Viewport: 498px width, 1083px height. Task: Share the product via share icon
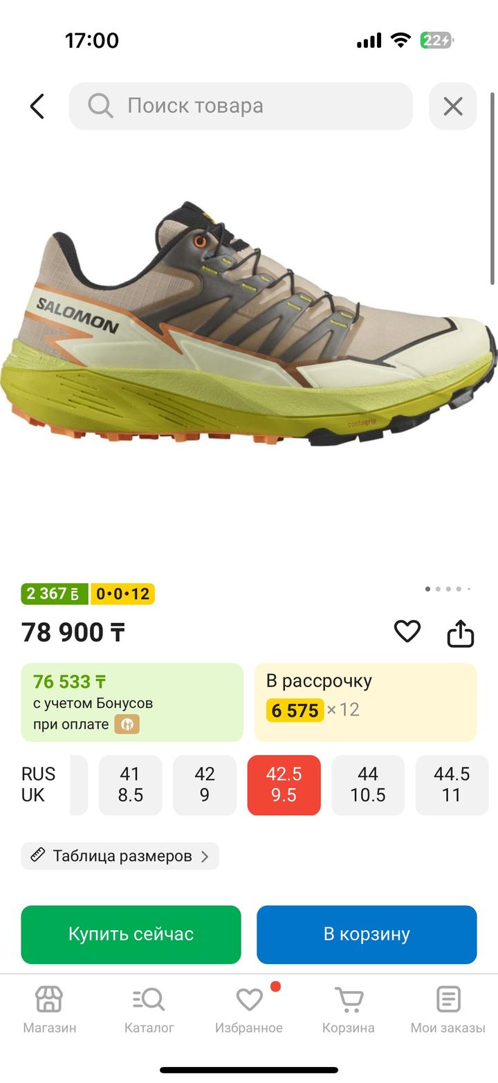pyautogui.click(x=461, y=632)
